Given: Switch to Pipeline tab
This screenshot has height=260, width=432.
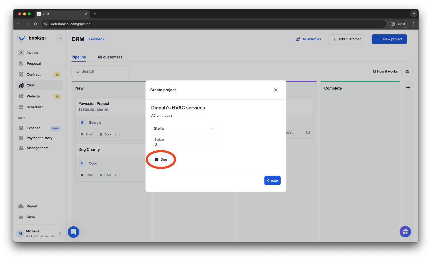Looking at the screenshot, I should coord(79,57).
